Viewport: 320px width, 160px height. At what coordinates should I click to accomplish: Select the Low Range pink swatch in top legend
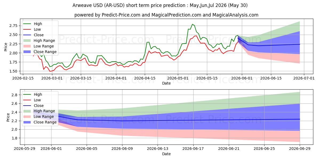(x=28, y=46)
